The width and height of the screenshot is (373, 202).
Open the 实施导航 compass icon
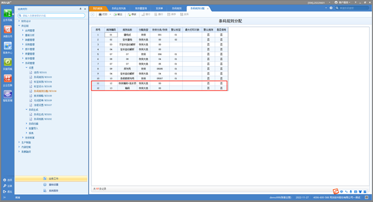coord(8,62)
